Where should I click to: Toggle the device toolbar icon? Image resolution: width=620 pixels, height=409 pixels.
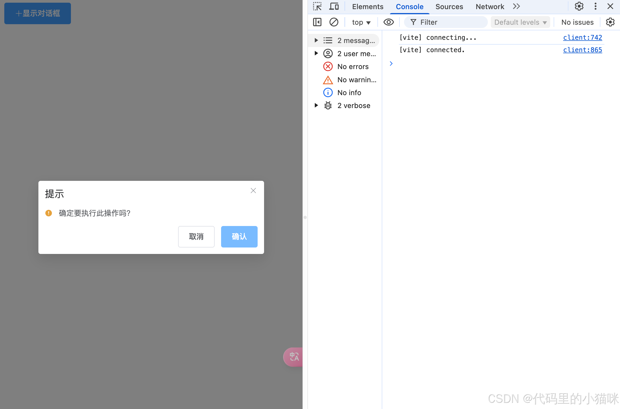pyautogui.click(x=334, y=6)
